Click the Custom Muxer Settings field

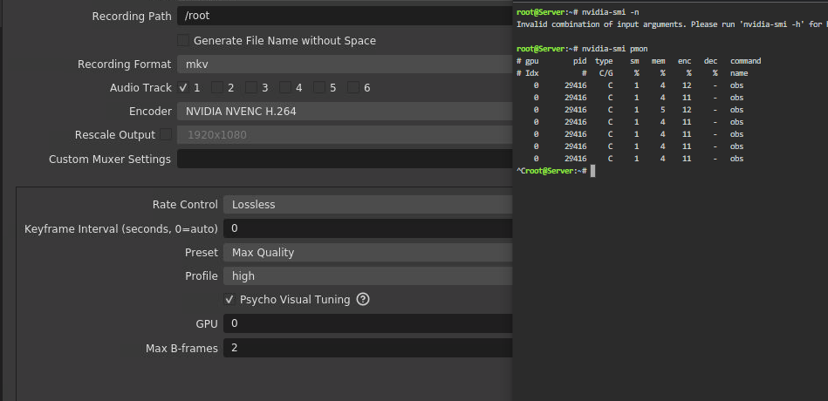345,159
